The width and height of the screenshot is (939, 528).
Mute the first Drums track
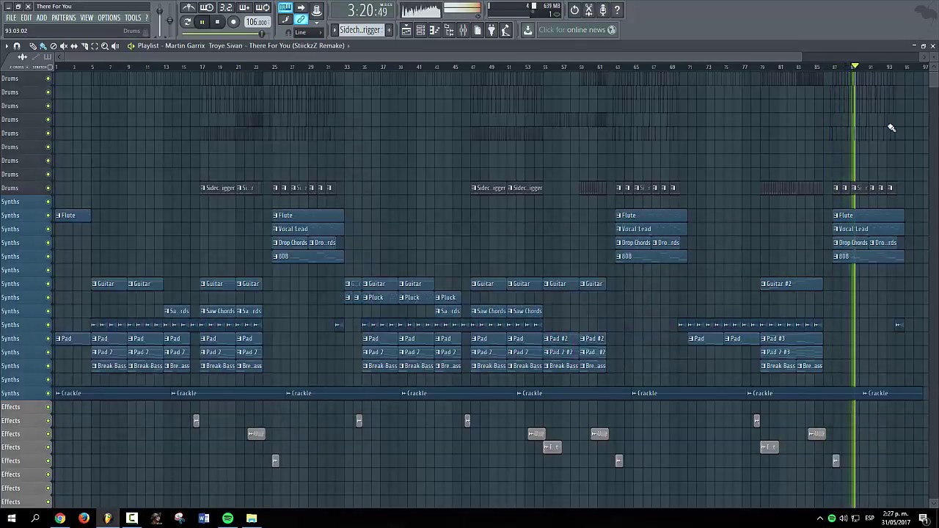[48, 78]
